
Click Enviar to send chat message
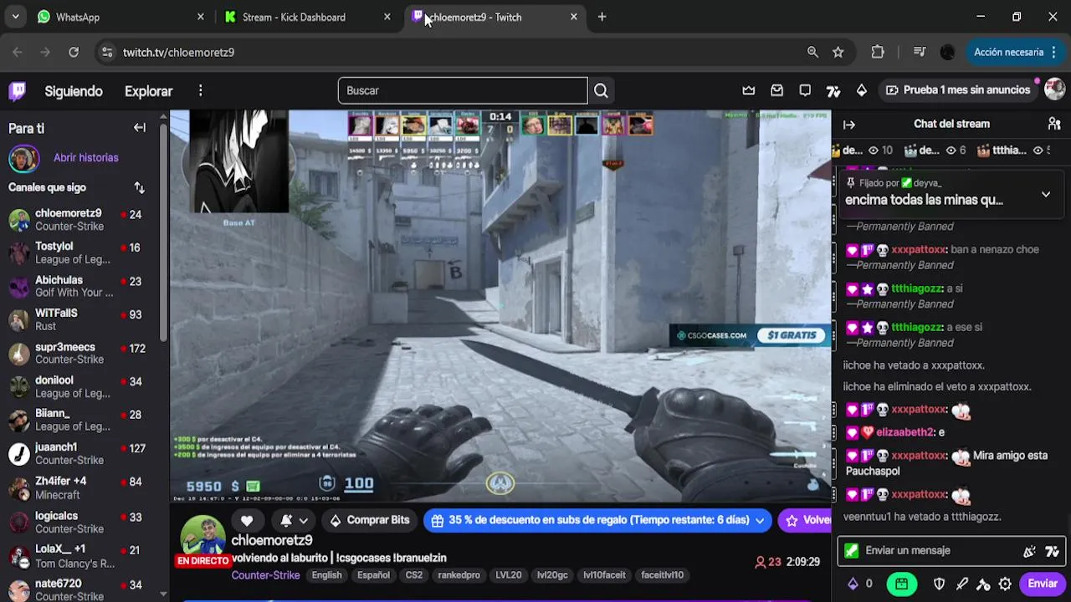1043,584
